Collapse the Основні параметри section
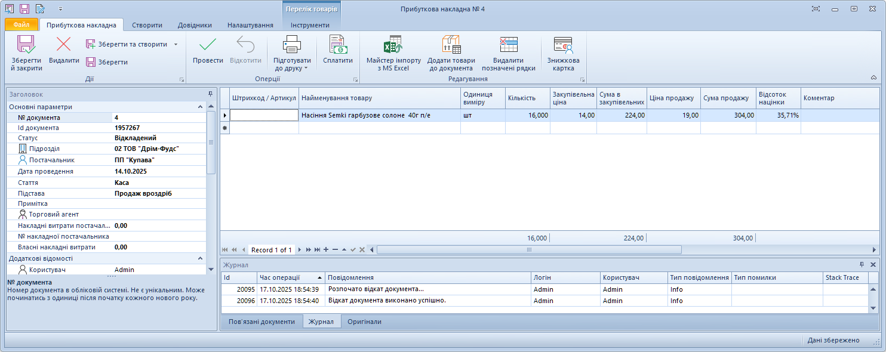Screen dimensions: 886x352 pos(201,107)
